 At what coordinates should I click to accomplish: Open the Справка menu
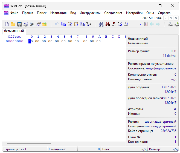pyautogui.click(x=164, y=13)
